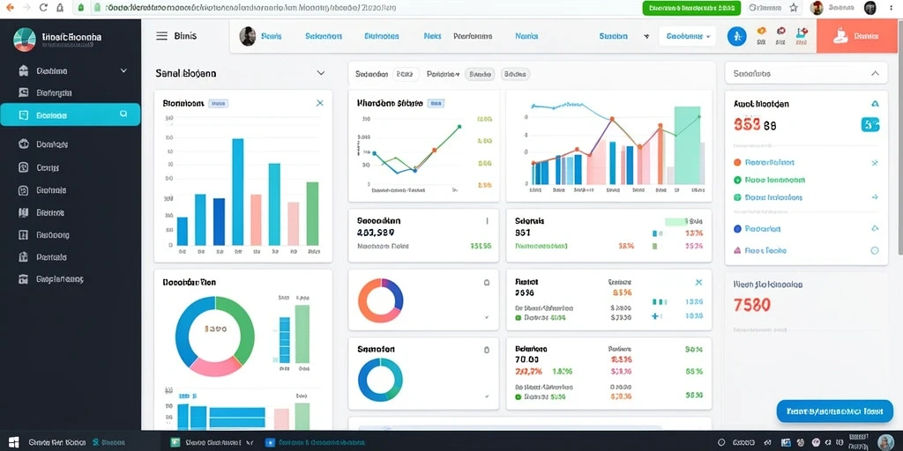Collapse the right sidebar panel using its up chevron
Screen dimensions: 903x451
point(876,73)
